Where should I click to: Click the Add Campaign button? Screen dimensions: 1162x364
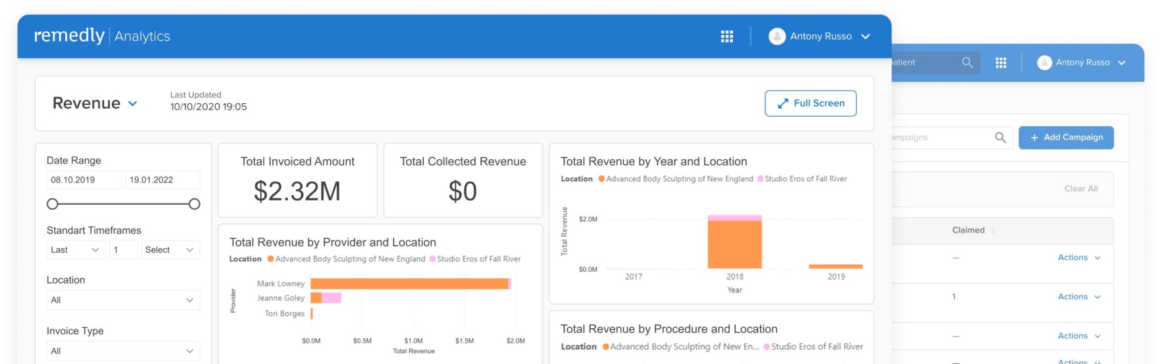[x=1066, y=138]
